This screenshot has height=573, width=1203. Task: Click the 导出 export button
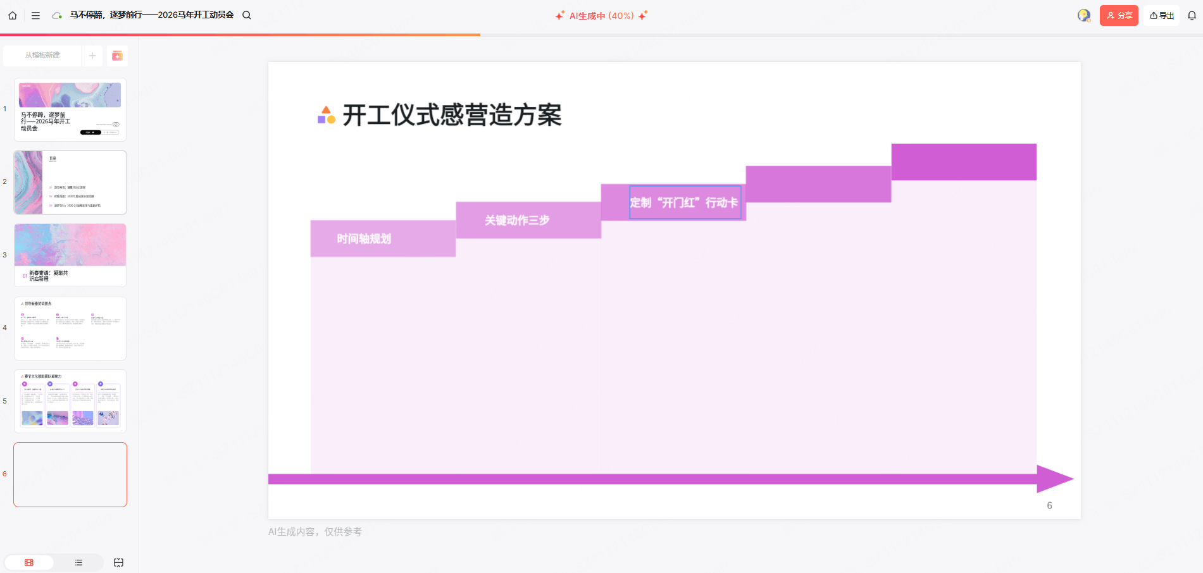[1162, 15]
